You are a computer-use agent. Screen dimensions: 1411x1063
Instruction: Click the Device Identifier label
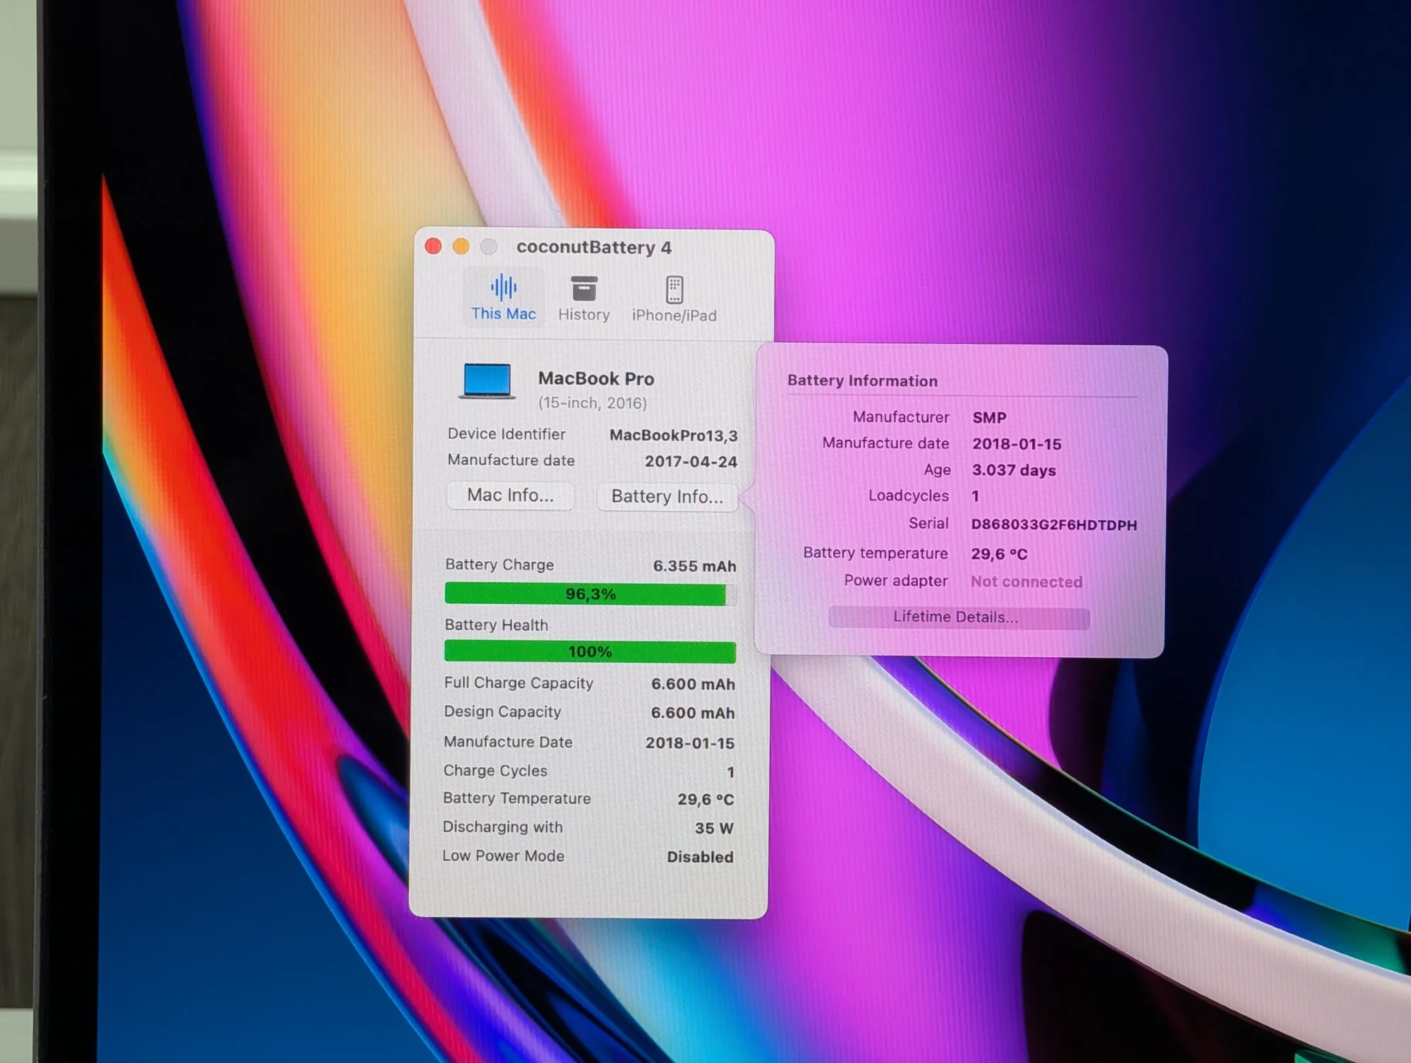pos(507,434)
